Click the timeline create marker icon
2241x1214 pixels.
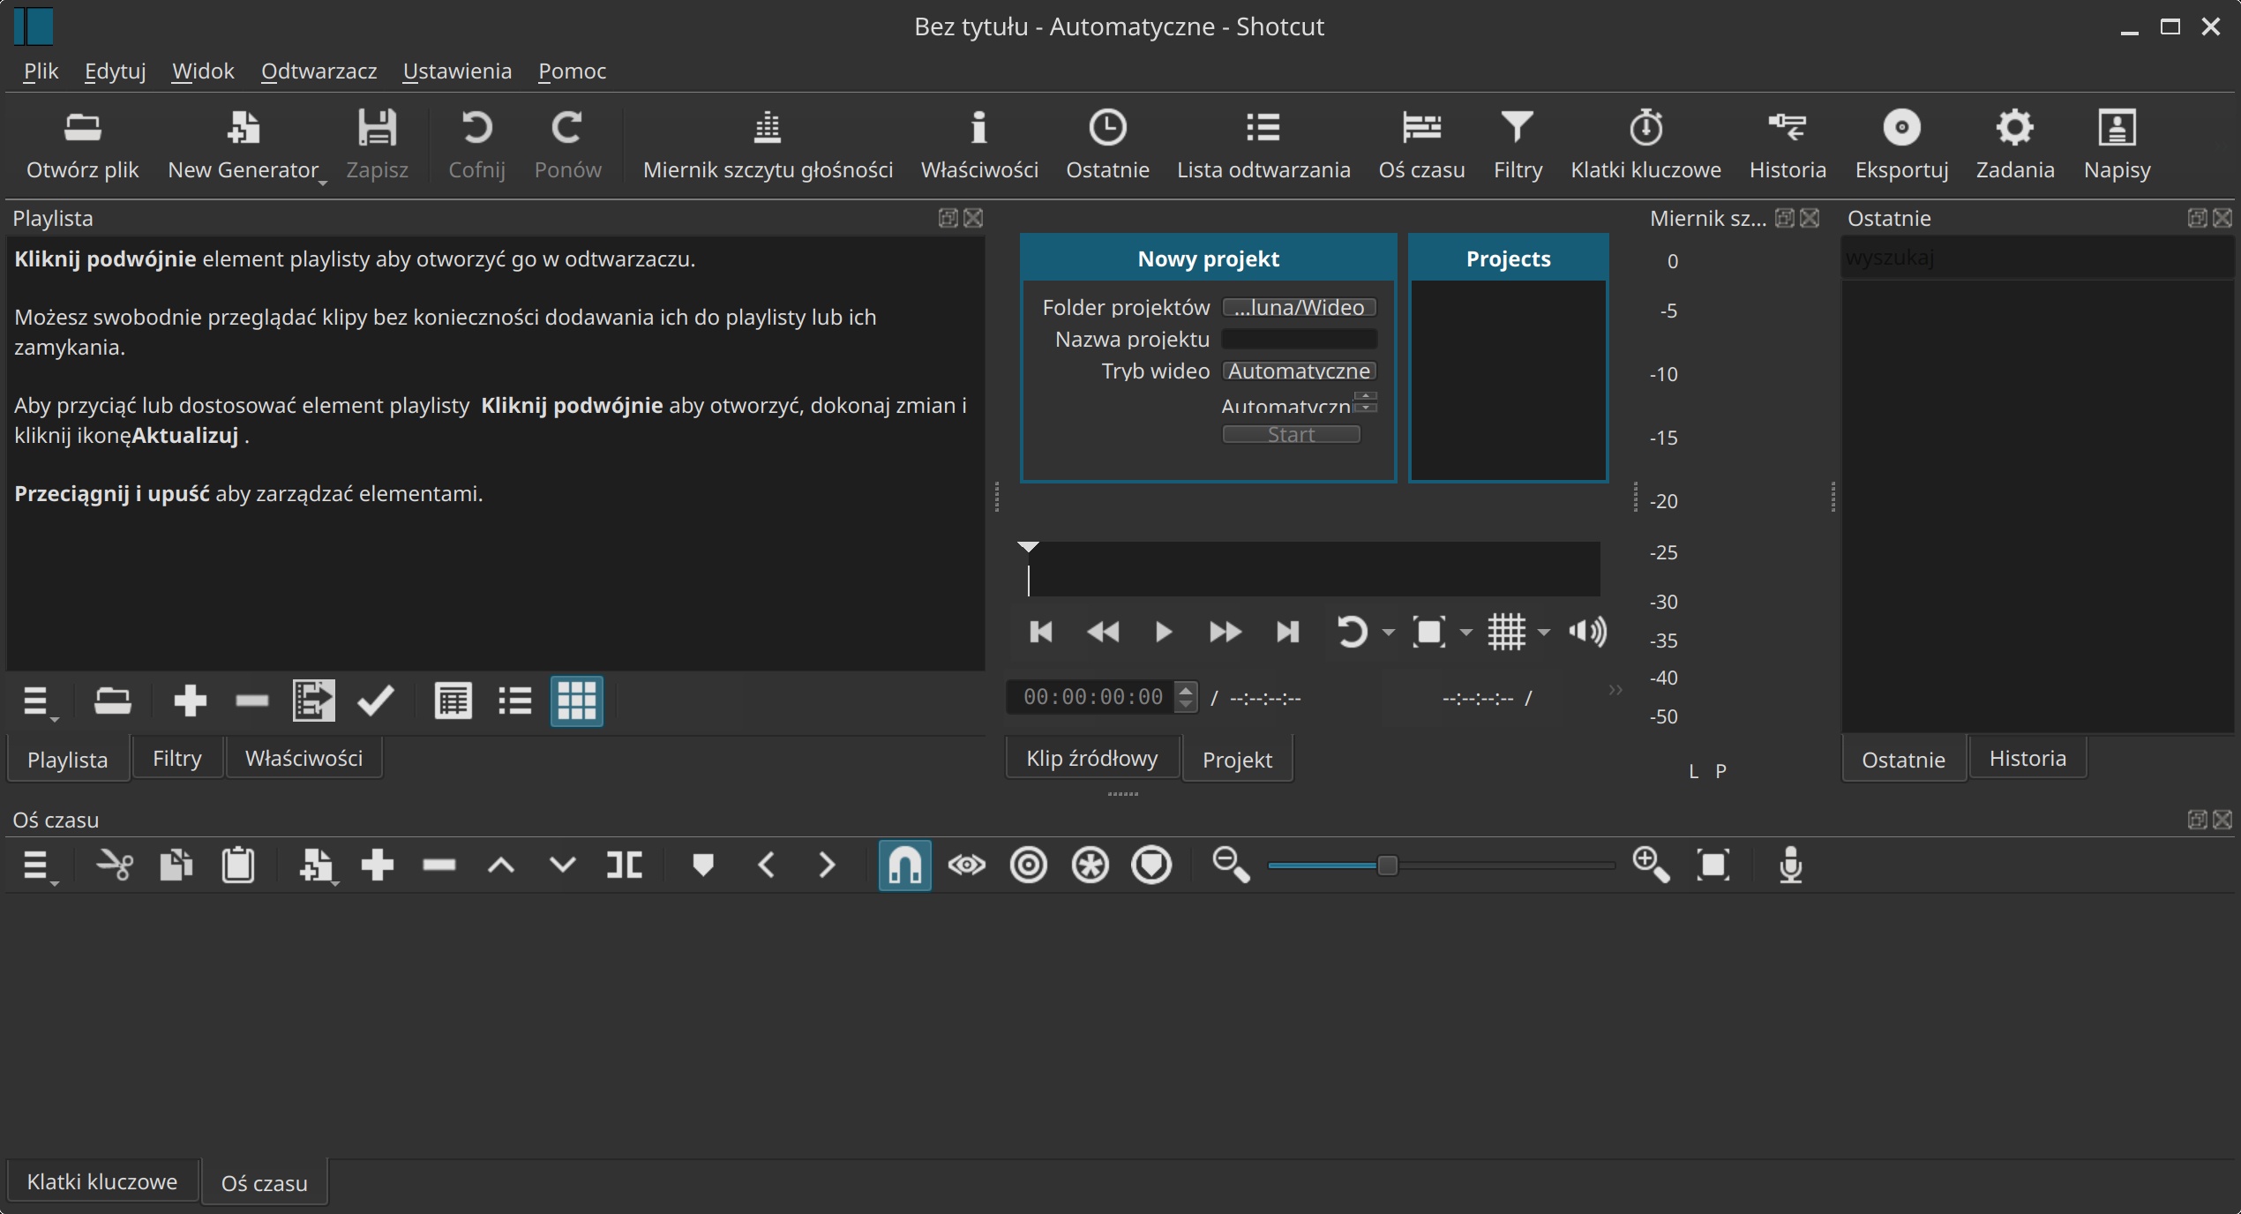702,866
